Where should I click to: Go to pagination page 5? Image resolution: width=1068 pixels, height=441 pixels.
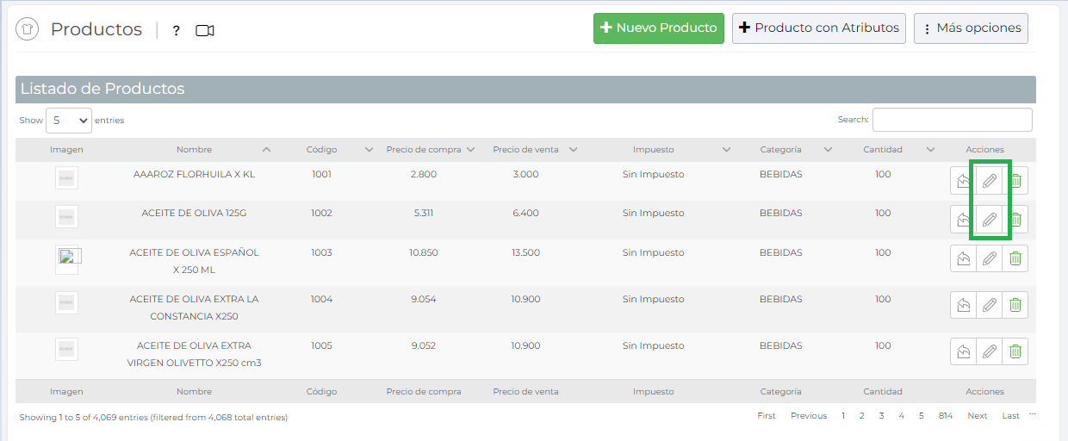coord(921,416)
